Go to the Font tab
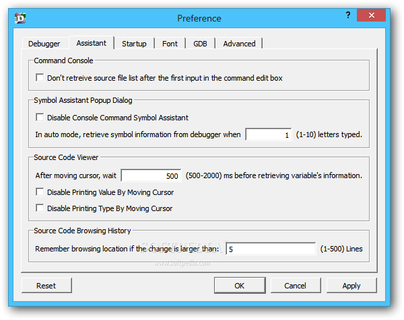404x320 pixels. 170,44
